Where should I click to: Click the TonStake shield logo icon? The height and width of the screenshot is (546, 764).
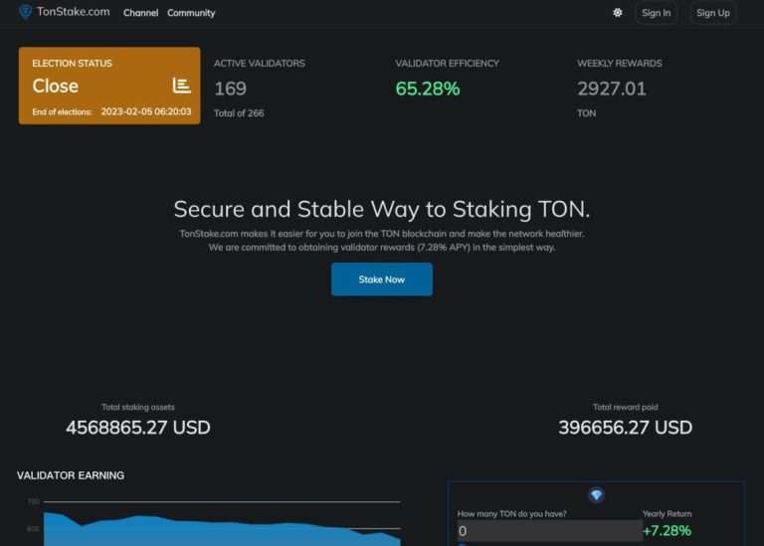coord(25,12)
